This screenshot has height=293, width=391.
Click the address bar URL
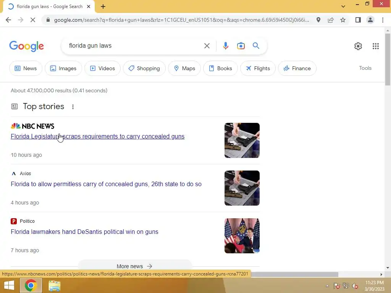181,20
